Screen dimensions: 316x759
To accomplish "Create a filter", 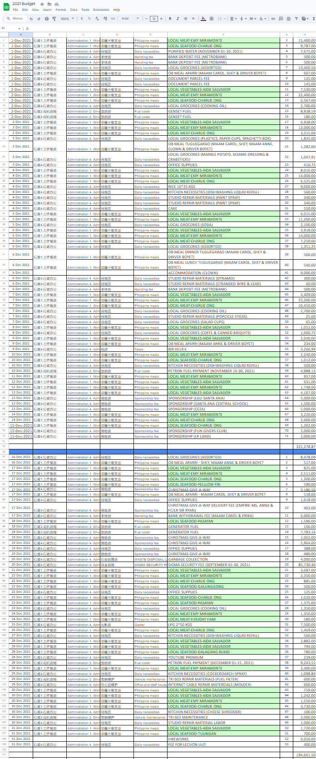I will click(x=296, y=19).
